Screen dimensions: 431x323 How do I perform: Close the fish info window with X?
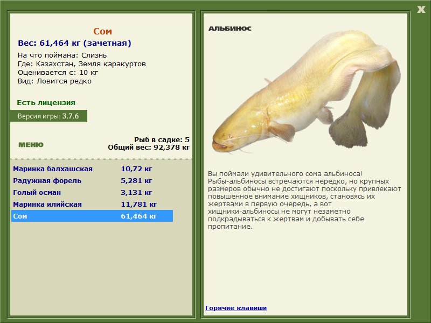[421, 10]
